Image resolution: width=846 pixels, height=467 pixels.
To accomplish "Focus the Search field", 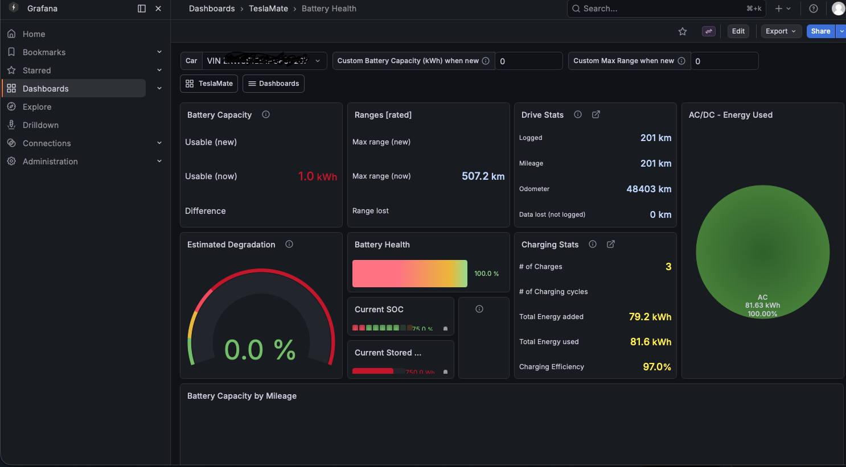I will pyautogui.click(x=666, y=9).
